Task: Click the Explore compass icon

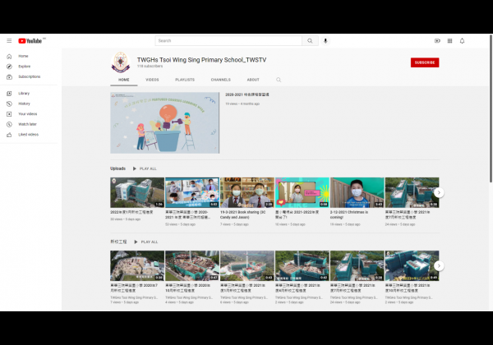Action: coord(9,67)
